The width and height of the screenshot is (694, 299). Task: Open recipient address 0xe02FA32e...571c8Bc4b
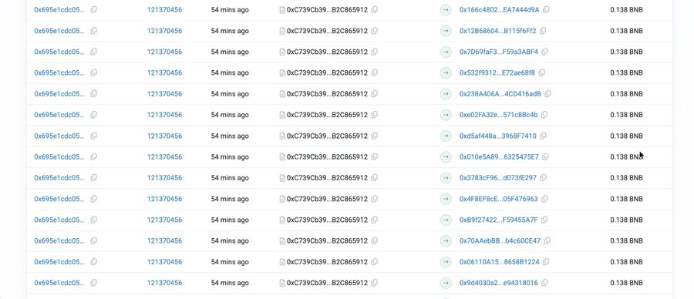[x=498, y=115]
